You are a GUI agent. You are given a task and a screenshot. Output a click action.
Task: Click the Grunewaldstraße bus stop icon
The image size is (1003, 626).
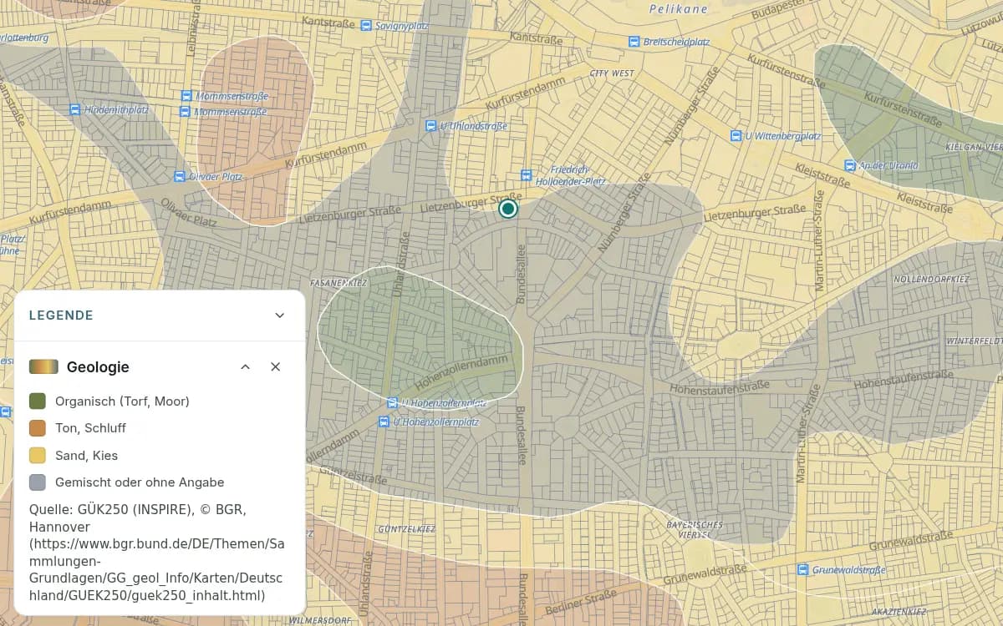tap(803, 570)
